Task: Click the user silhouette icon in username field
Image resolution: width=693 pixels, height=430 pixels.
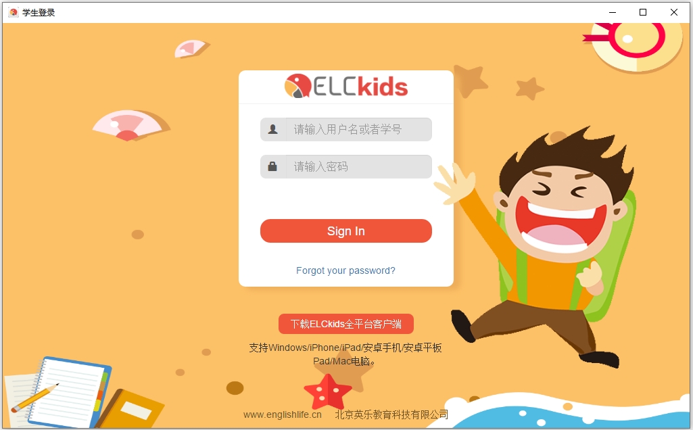Action: coord(273,129)
